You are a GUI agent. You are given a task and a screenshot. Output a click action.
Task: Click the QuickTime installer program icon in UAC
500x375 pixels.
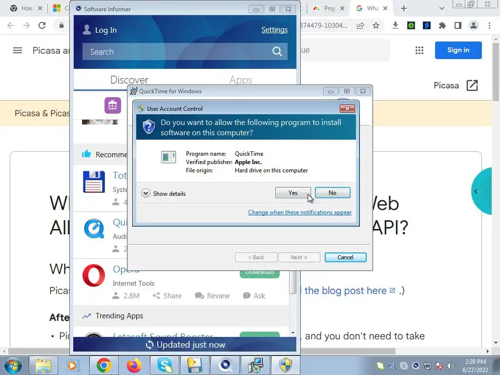(168, 157)
